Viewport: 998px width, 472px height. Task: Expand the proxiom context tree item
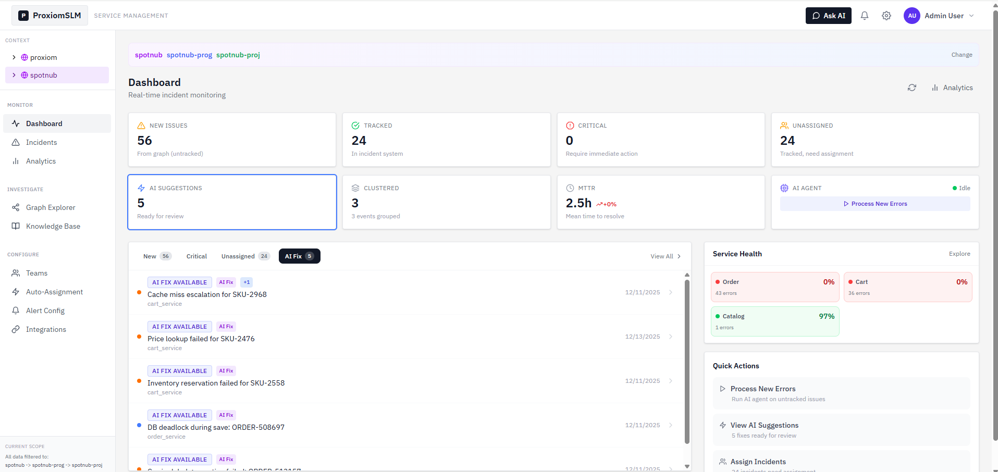pos(14,57)
